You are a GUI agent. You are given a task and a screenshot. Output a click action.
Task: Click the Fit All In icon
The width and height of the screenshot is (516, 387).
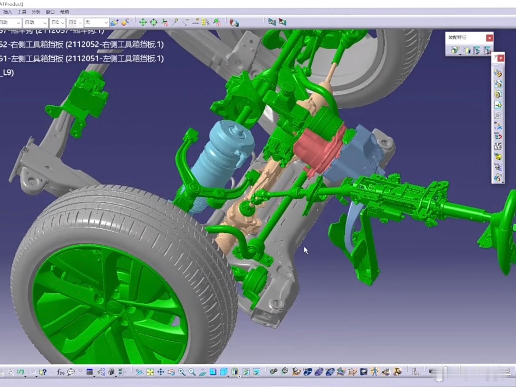coord(150,372)
